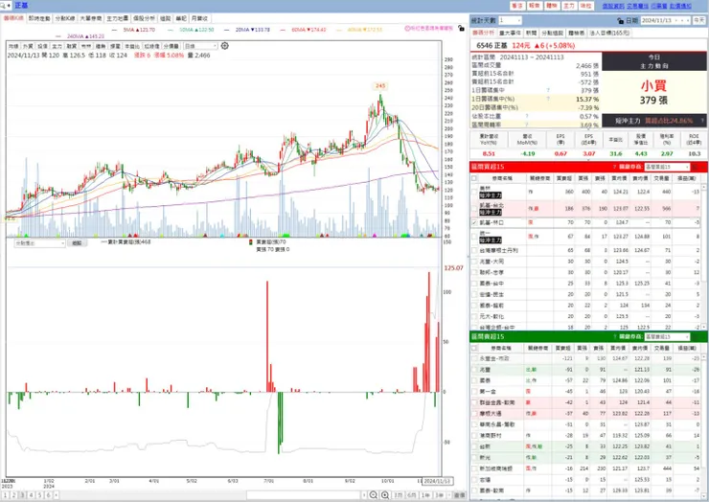Open the 法人目標(165元) tab

609,33
